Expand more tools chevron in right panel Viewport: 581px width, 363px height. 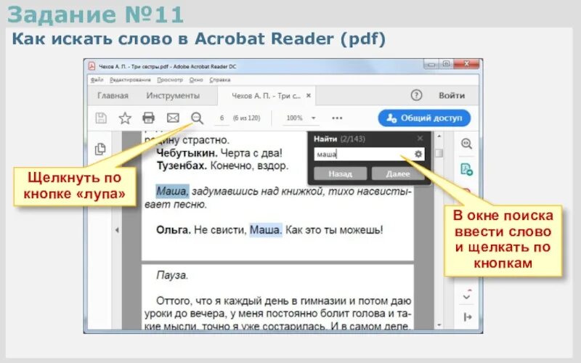coord(467,295)
